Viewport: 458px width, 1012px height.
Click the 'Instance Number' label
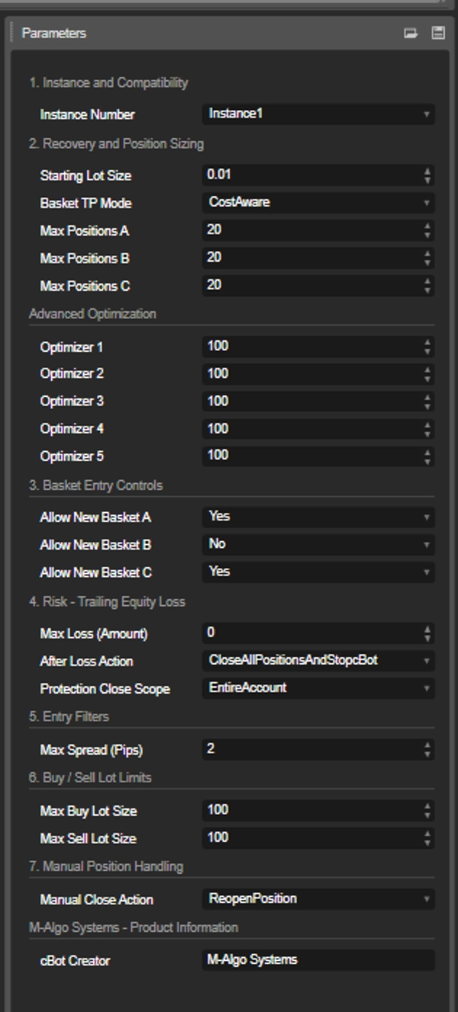coord(87,114)
